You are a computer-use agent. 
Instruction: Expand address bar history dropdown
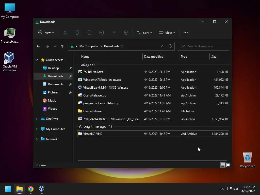(x=162, y=46)
